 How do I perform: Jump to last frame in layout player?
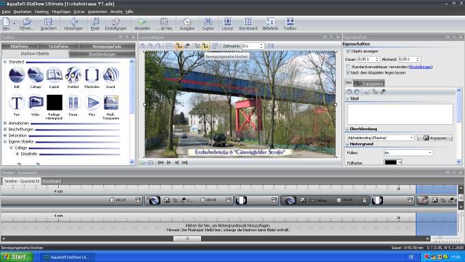pos(185,162)
